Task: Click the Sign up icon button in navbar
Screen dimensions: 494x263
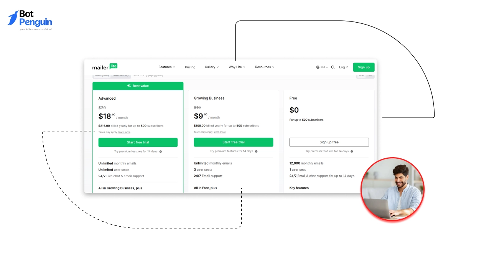Action: click(363, 67)
